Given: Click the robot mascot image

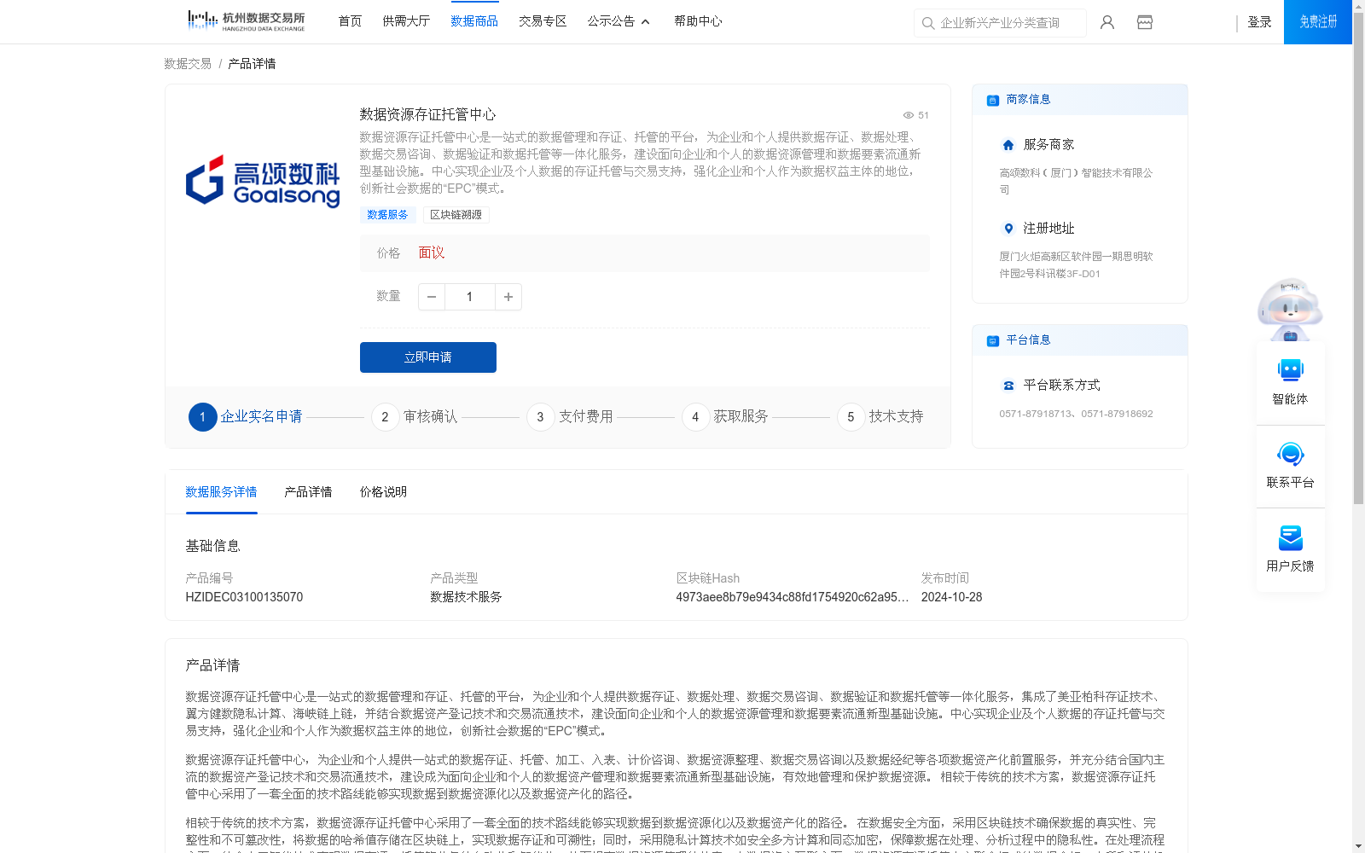Looking at the screenshot, I should tap(1290, 310).
